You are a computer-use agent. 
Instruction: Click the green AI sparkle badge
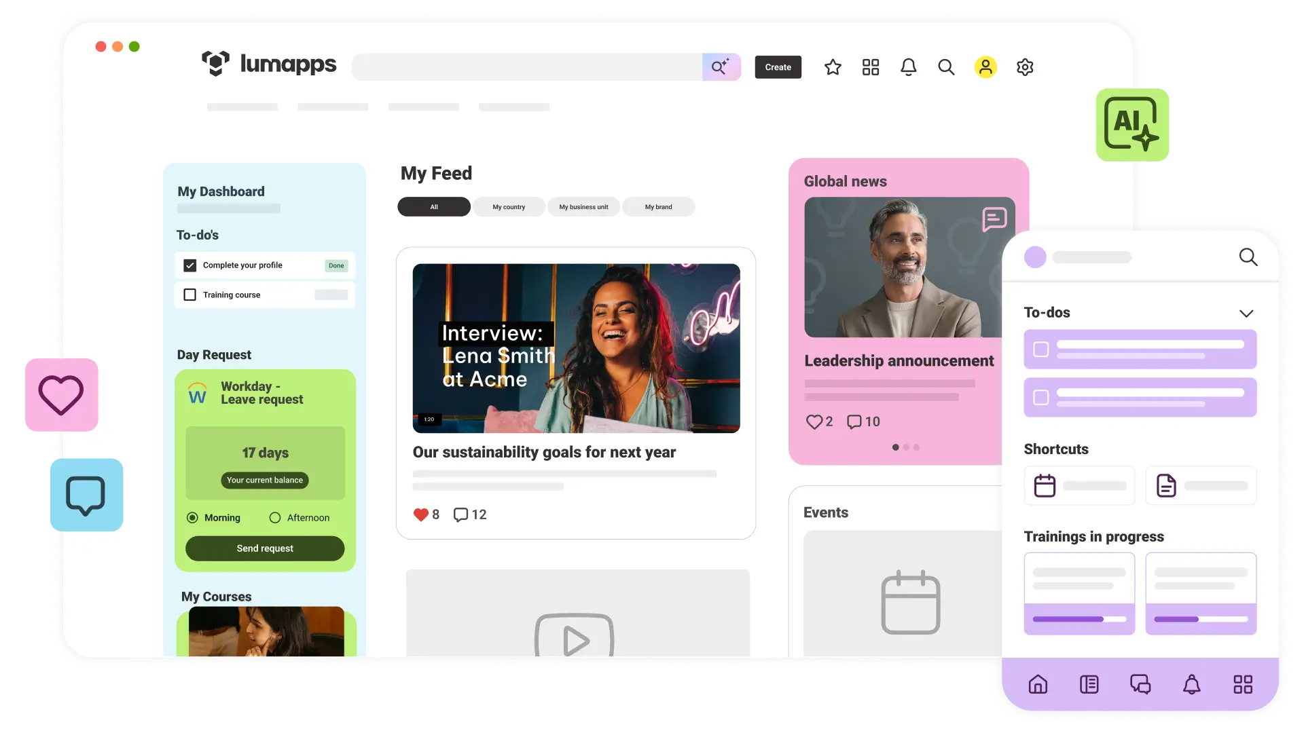point(1132,125)
